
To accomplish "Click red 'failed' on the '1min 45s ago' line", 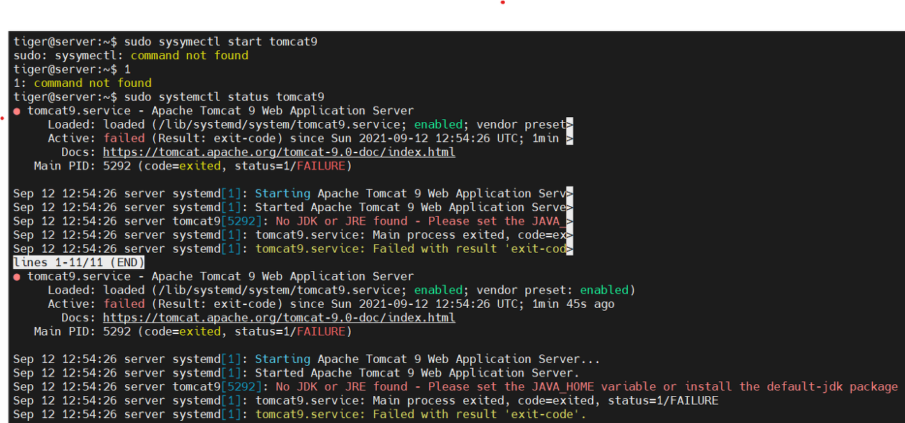I will click(124, 304).
